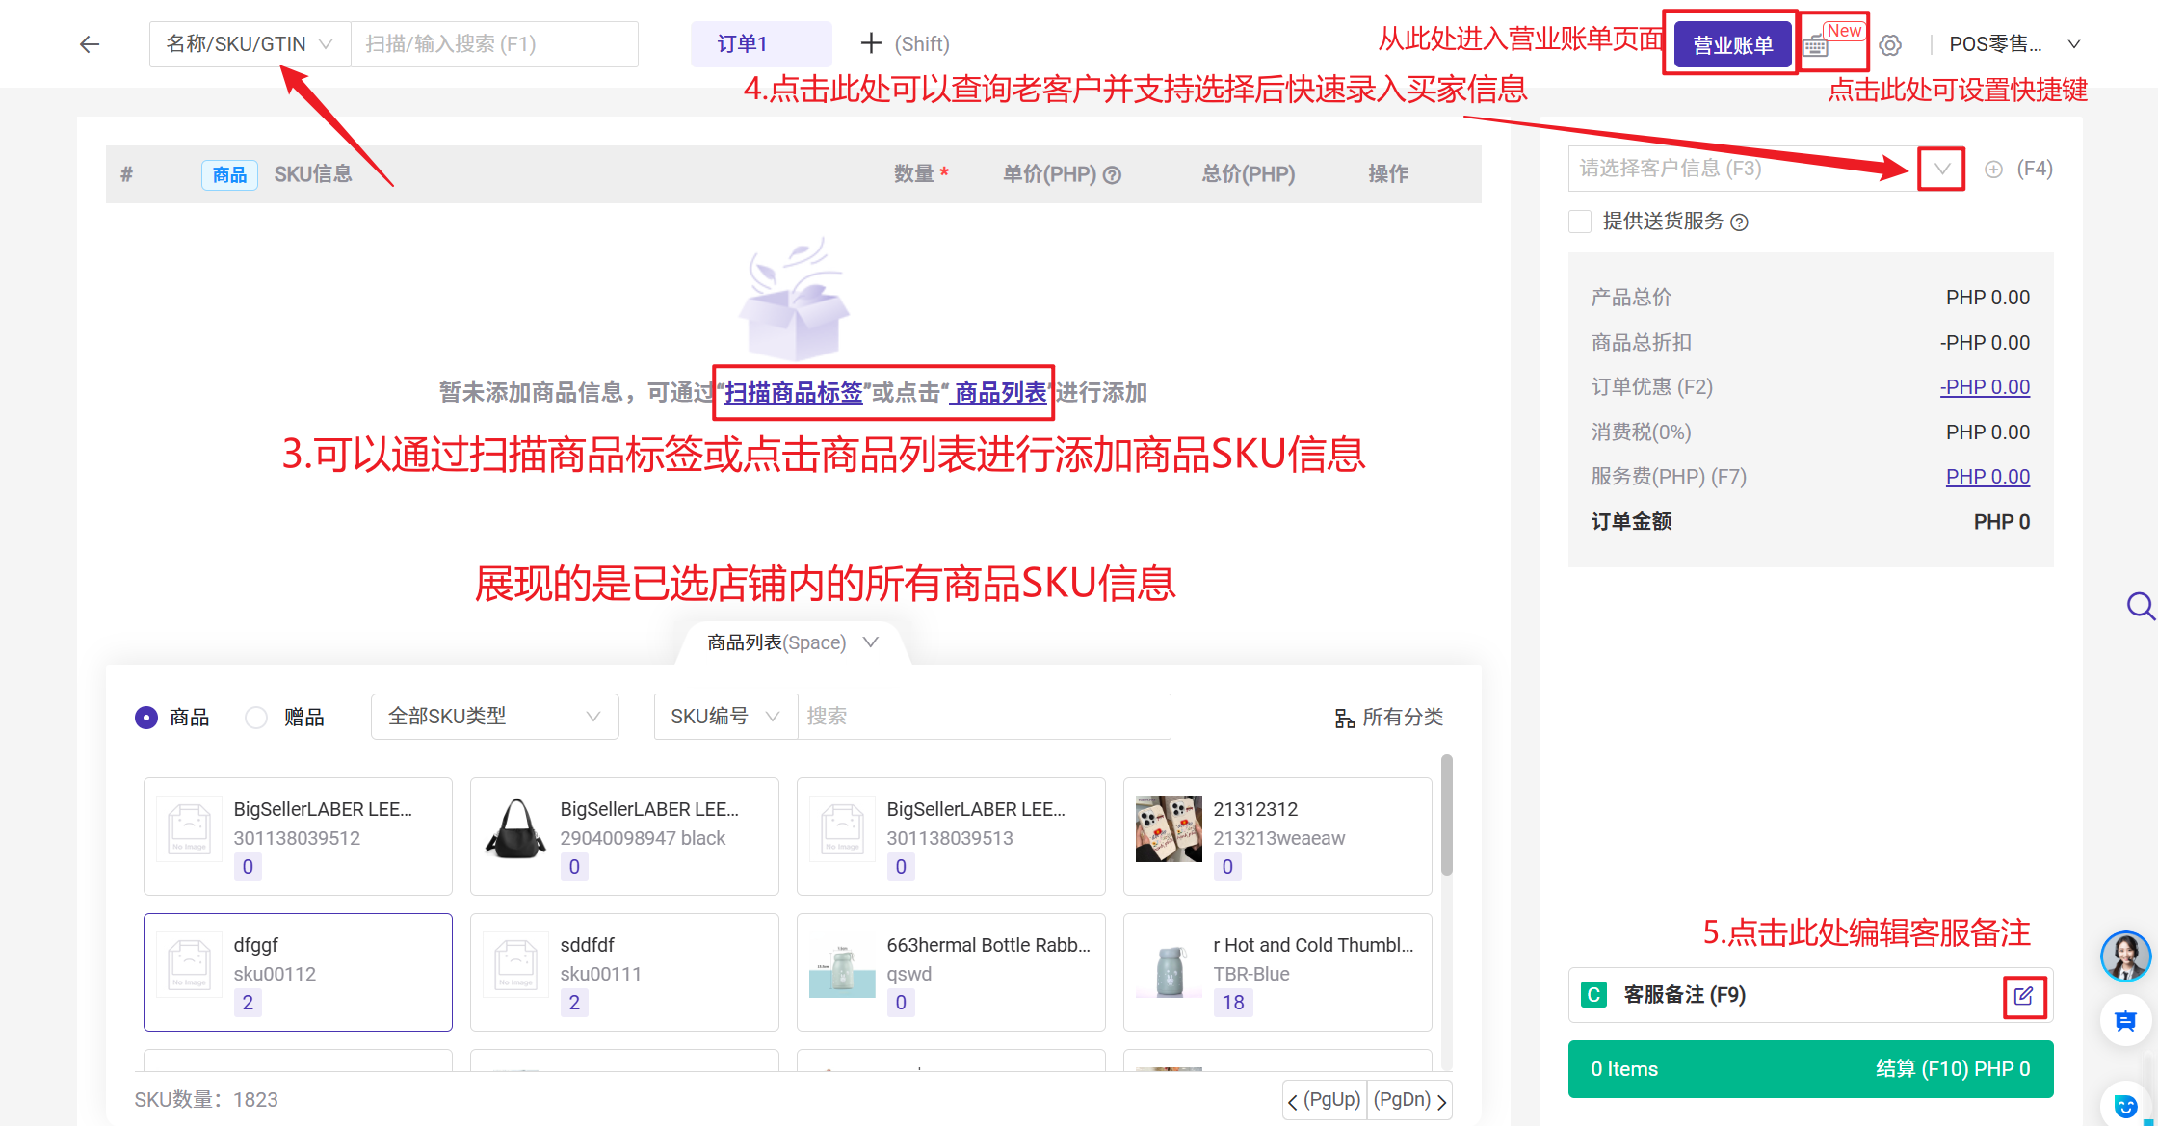Viewport: 2158px width, 1126px height.
Task: Click the magnifier search icon on right edge
Action: (x=2140, y=606)
